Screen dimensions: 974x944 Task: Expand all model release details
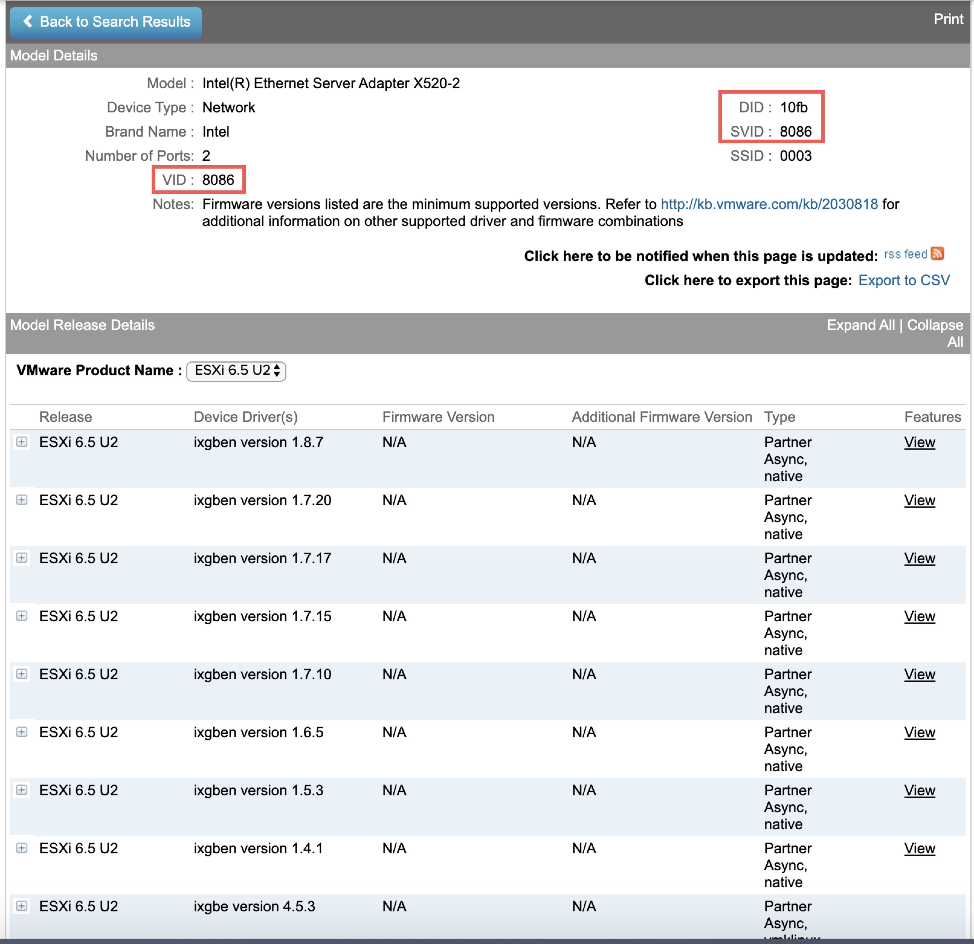[860, 325]
